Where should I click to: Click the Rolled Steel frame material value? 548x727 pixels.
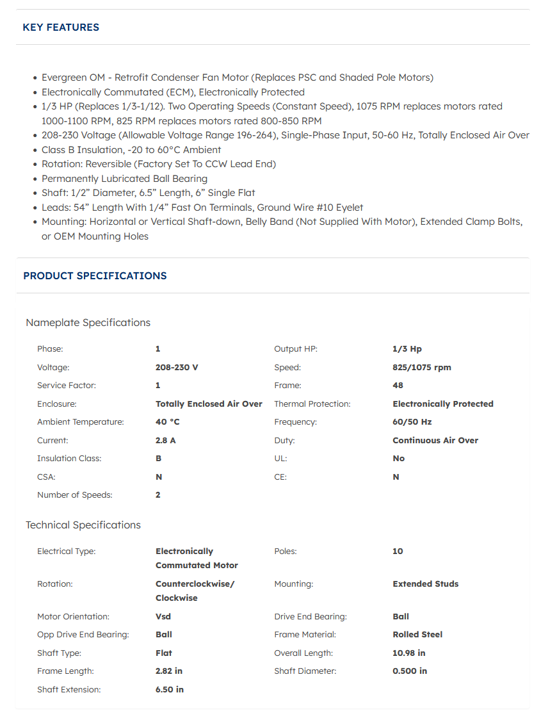coord(417,635)
